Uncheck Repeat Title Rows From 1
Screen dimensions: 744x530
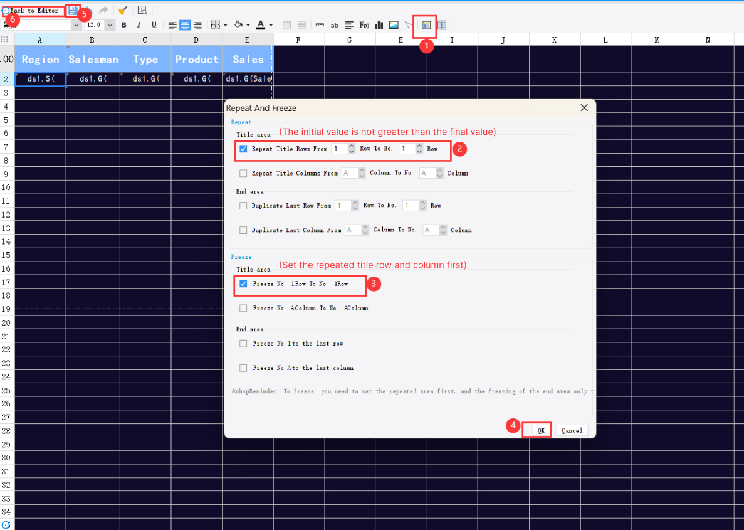point(243,149)
